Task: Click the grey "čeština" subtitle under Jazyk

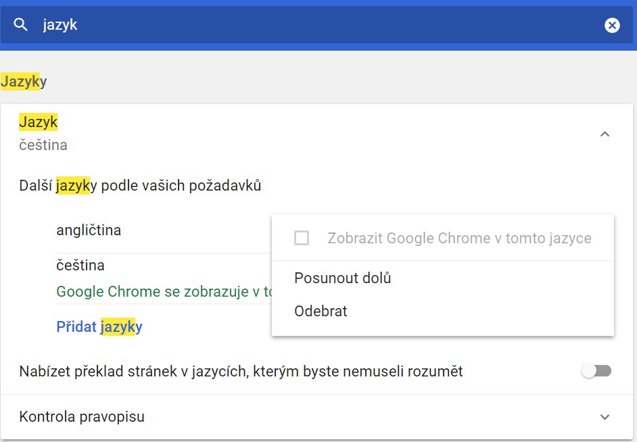Action: 43,145
